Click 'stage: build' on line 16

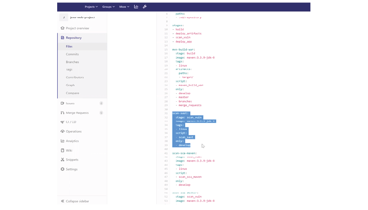[x=185, y=53]
